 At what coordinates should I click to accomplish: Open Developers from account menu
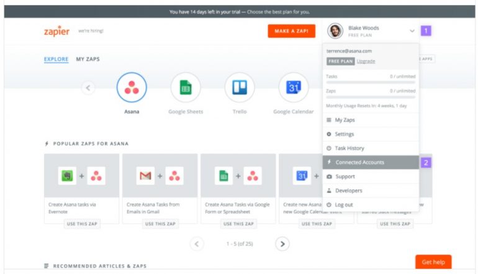point(371,191)
